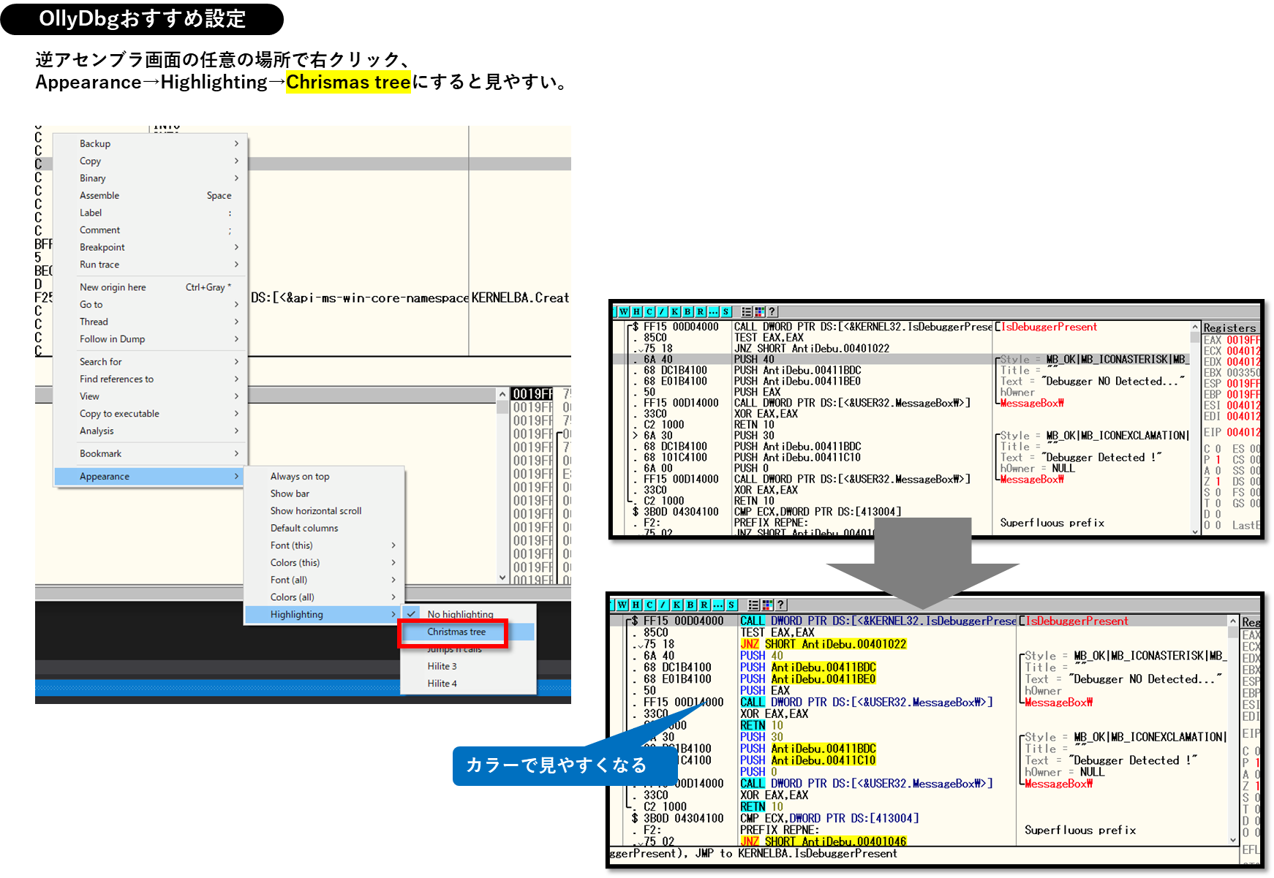Screen dimensions: 1274x878
Task: Expand the Backup submenu arrow
Action: (236, 143)
